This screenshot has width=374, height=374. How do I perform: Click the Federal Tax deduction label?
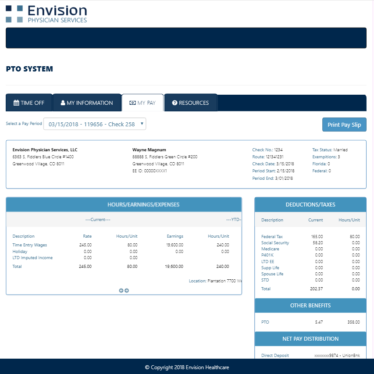tap(272, 237)
